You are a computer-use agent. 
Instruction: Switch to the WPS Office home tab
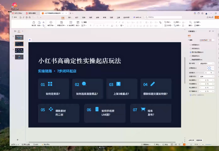pos(17,13)
